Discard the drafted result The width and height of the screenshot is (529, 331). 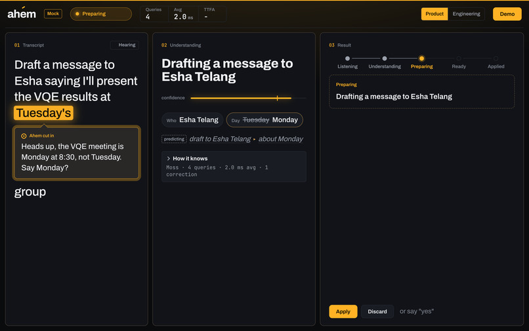pyautogui.click(x=377, y=311)
